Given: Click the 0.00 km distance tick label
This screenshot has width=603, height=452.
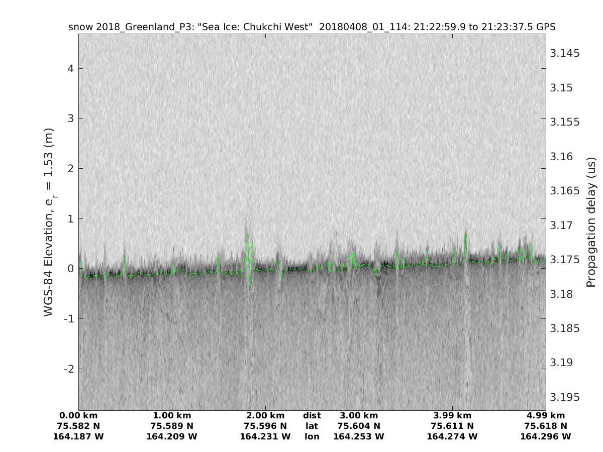Looking at the screenshot, I should click(78, 415).
